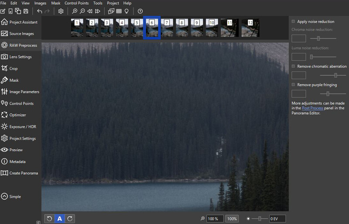Click the lightbulb icon in the toolbar

pos(127,11)
